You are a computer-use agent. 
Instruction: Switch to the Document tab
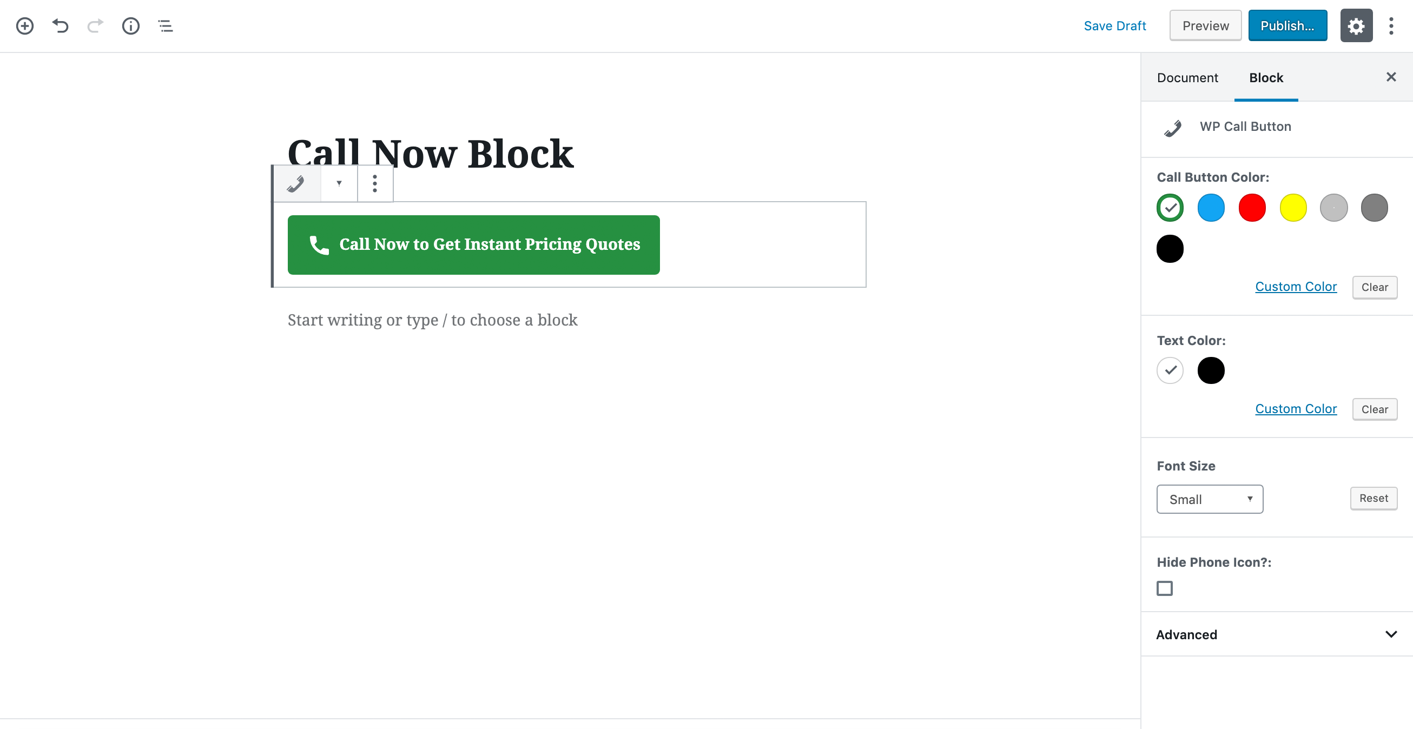click(1188, 77)
